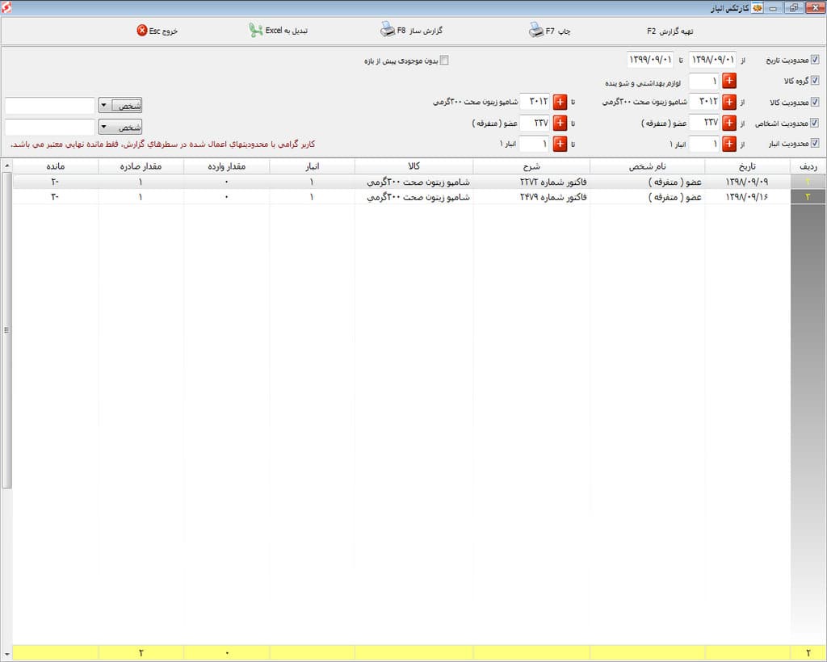This screenshot has height=662, width=827.
Task: Uncheck the محدودیت انبار checkbox
Action: pyautogui.click(x=815, y=144)
